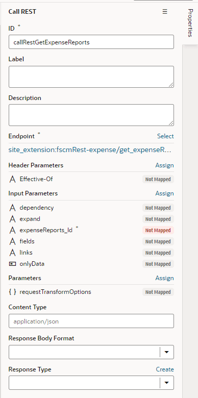This screenshot has height=398, width=198.
Task: Click string type icon beside dependency
Action: pos(12,208)
